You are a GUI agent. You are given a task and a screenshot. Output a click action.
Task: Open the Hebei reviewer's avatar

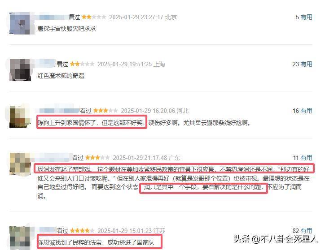tap(20, 117)
